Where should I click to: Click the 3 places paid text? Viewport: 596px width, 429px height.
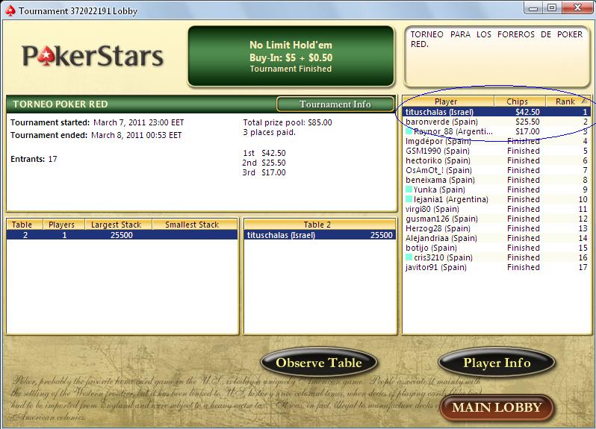(x=269, y=132)
